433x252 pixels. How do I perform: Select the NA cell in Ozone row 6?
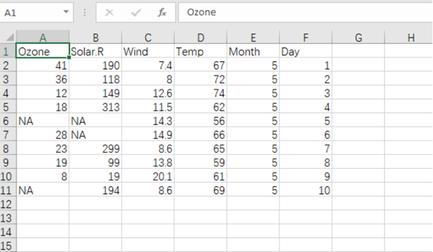(42, 121)
